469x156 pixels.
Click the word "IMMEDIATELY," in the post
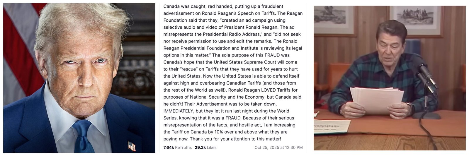click(x=178, y=111)
